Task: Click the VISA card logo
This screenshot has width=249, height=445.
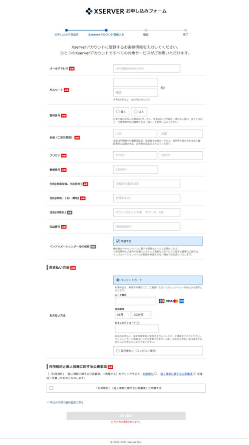Action: coord(169,301)
